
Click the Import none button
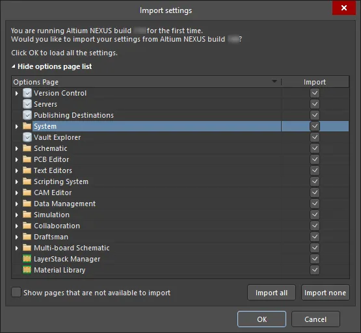click(x=325, y=293)
